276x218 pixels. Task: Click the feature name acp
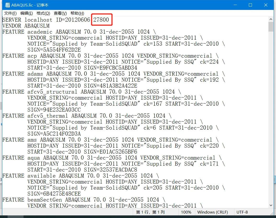[x=32, y=56]
